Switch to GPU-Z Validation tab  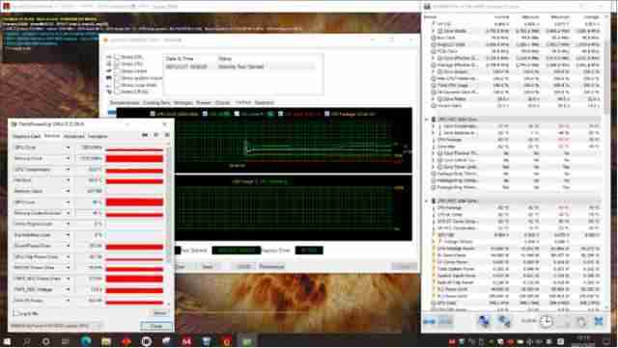tap(98, 136)
